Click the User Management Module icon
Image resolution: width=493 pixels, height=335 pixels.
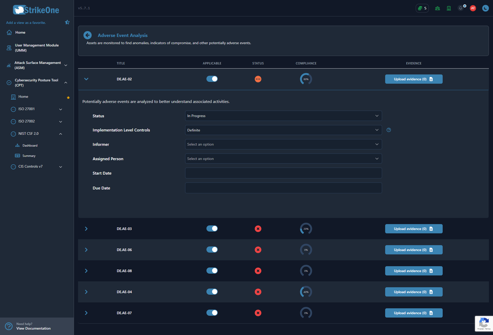(x=9, y=48)
